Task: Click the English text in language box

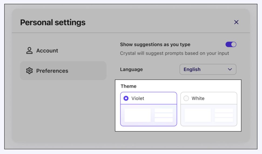Action: point(192,69)
